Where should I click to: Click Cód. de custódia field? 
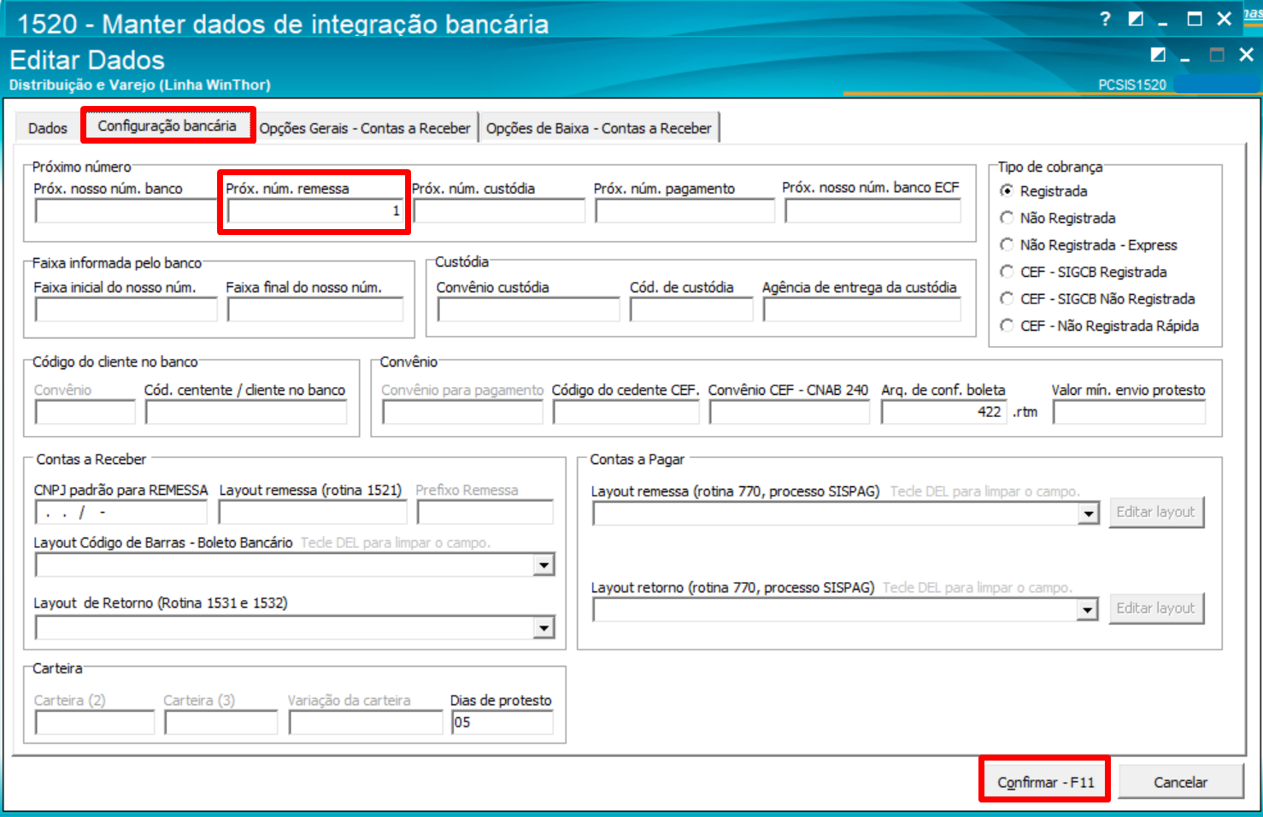click(x=691, y=310)
